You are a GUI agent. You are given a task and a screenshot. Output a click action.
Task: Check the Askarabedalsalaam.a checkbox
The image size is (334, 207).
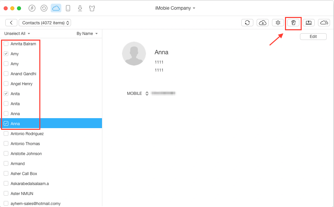click(x=6, y=183)
